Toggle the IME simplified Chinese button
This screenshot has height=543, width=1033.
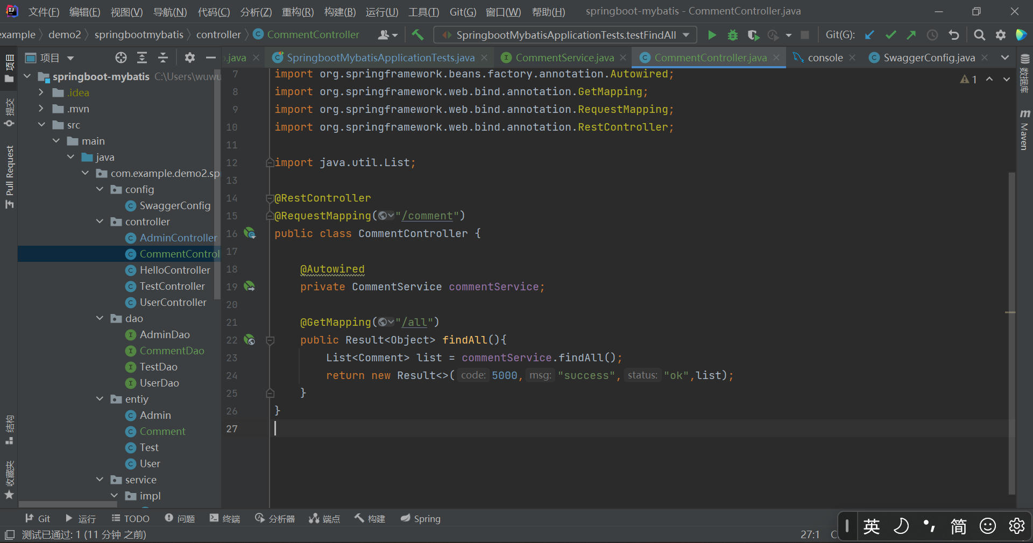tap(958, 526)
